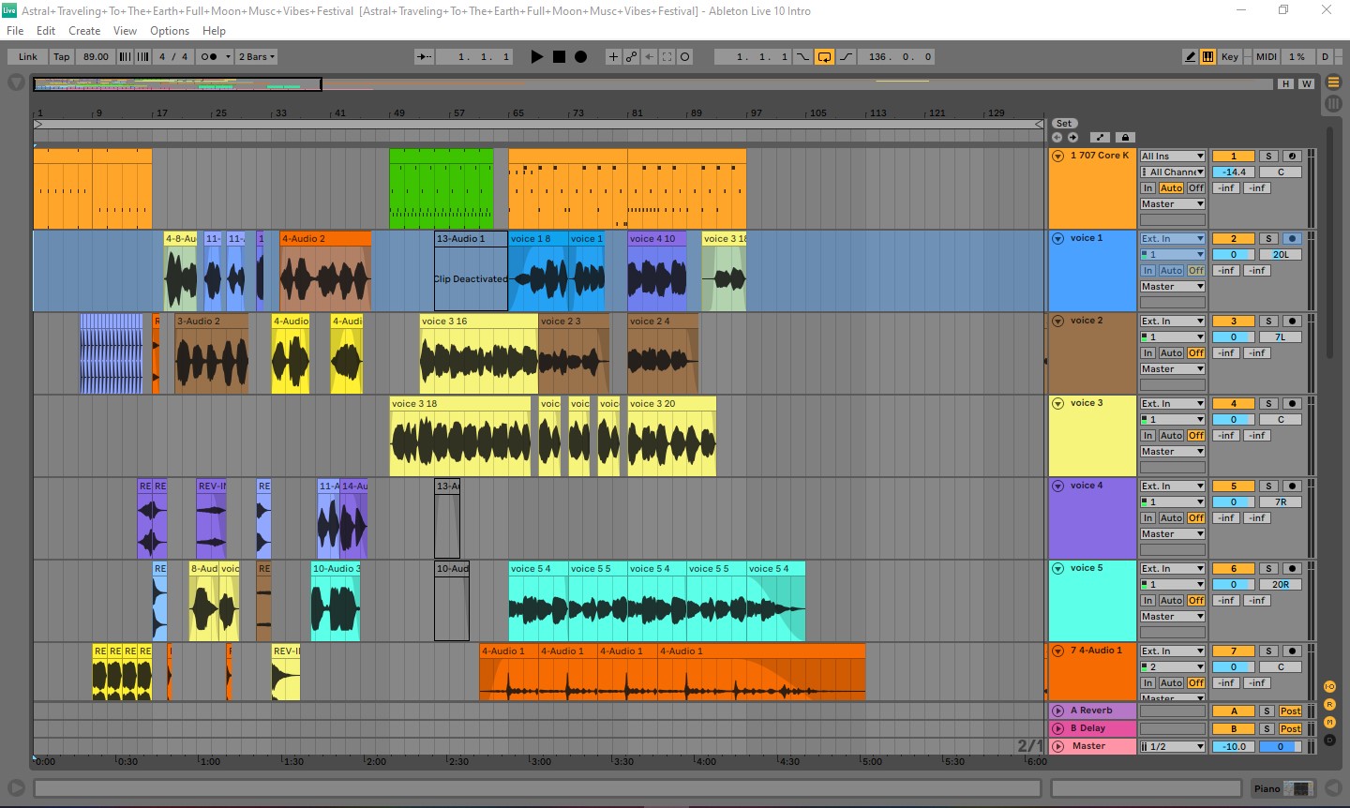The width and height of the screenshot is (1350, 808).
Task: Show or hide the I-O section
Action: pos(1329,687)
